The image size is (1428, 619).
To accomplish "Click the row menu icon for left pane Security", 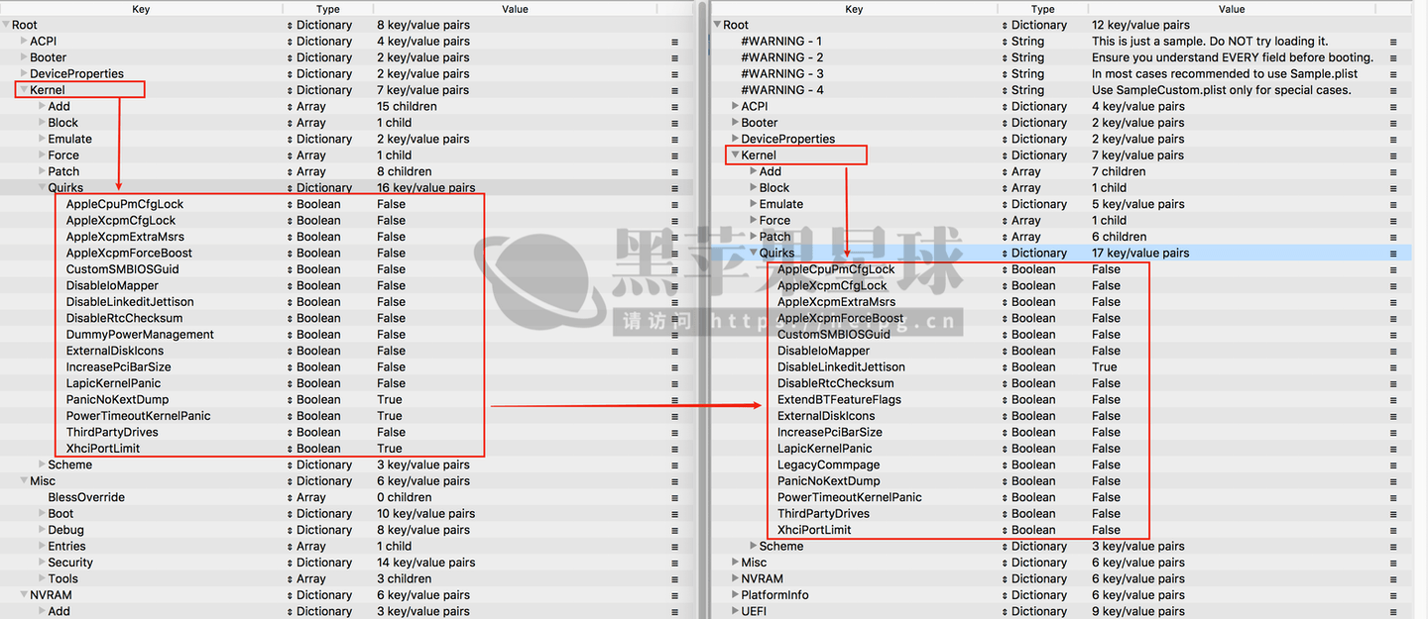I will pyautogui.click(x=674, y=563).
